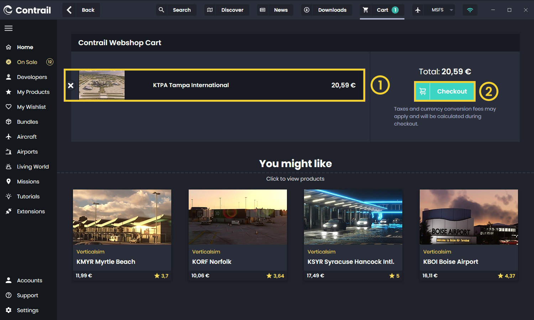The width and height of the screenshot is (534, 320).
Task: Click the On Sale badge icon
Action: pos(9,62)
